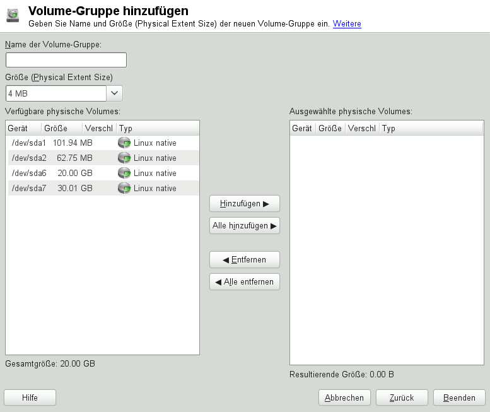Click Größe header in selected volumes table
The height and width of the screenshot is (412, 490).
click(330, 128)
